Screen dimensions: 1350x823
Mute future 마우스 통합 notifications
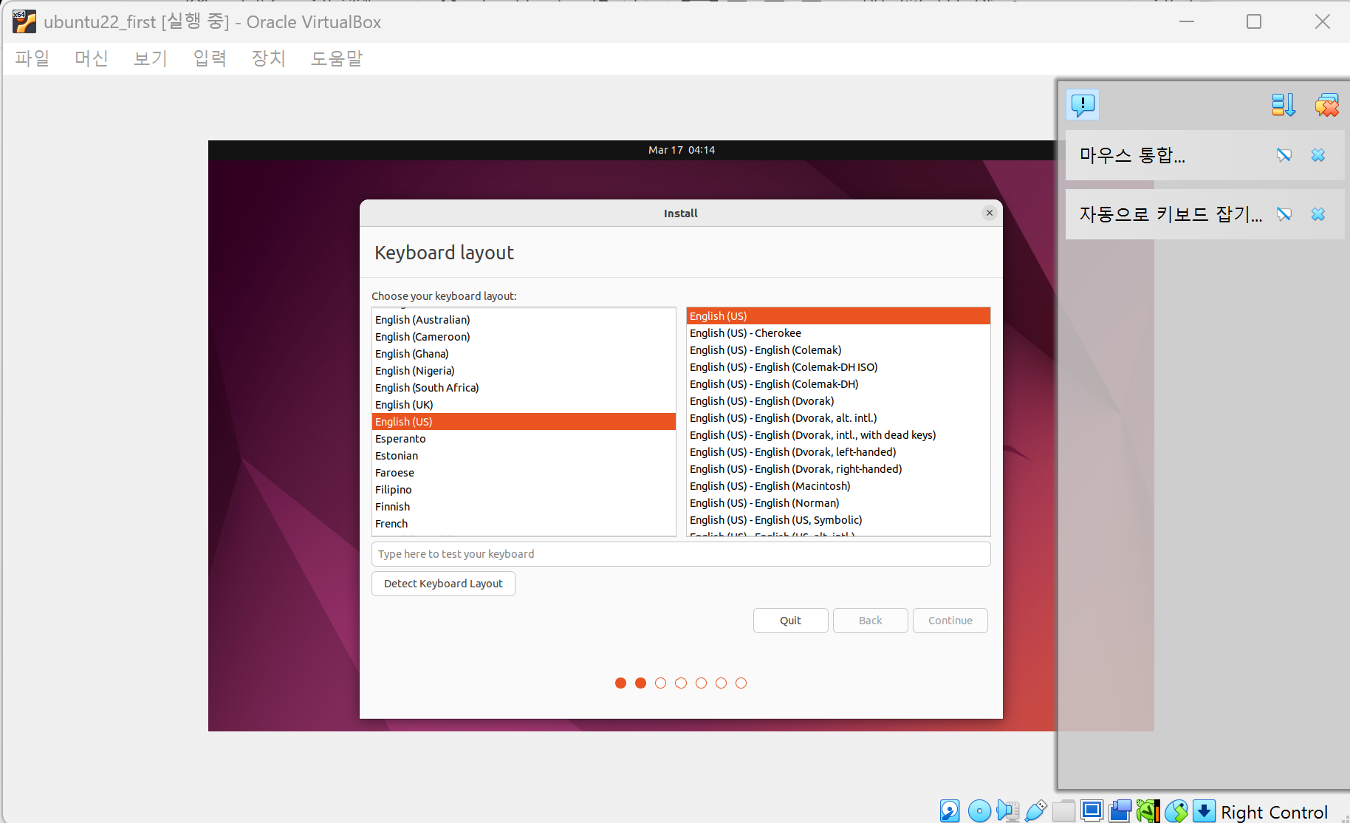click(x=1284, y=155)
